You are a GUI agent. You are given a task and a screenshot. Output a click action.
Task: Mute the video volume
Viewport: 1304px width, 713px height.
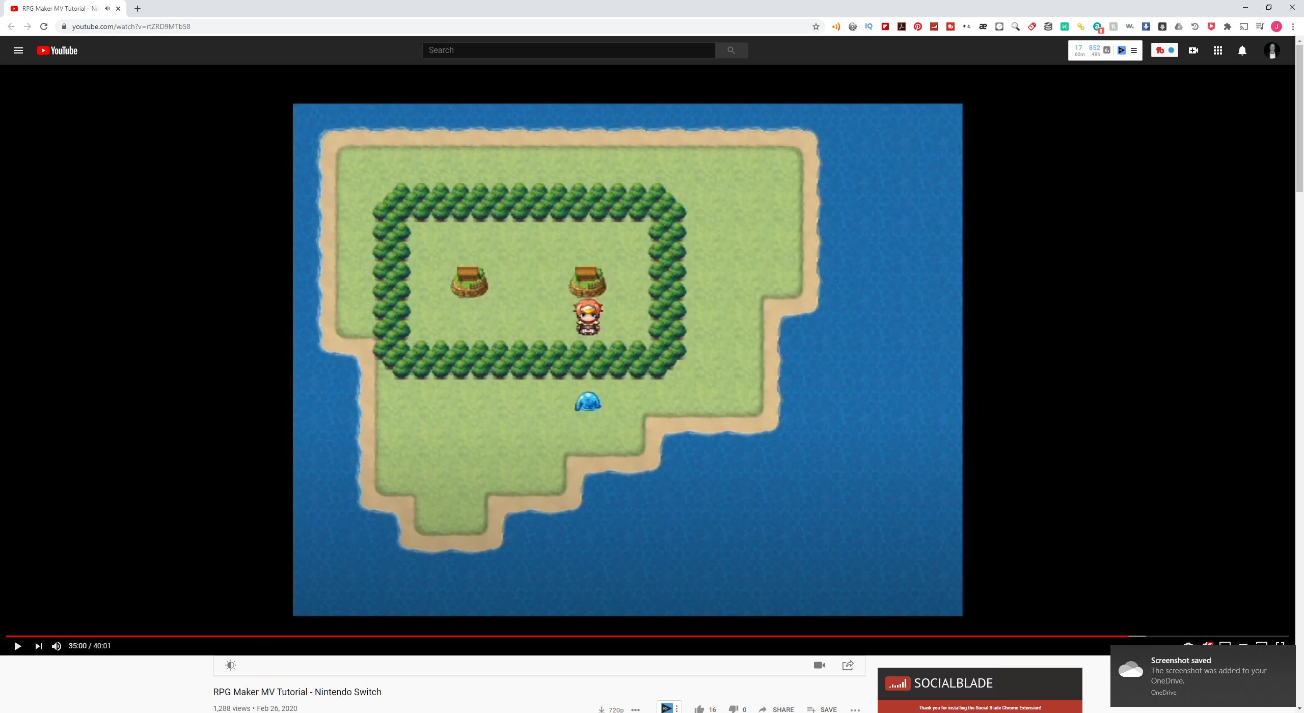57,646
